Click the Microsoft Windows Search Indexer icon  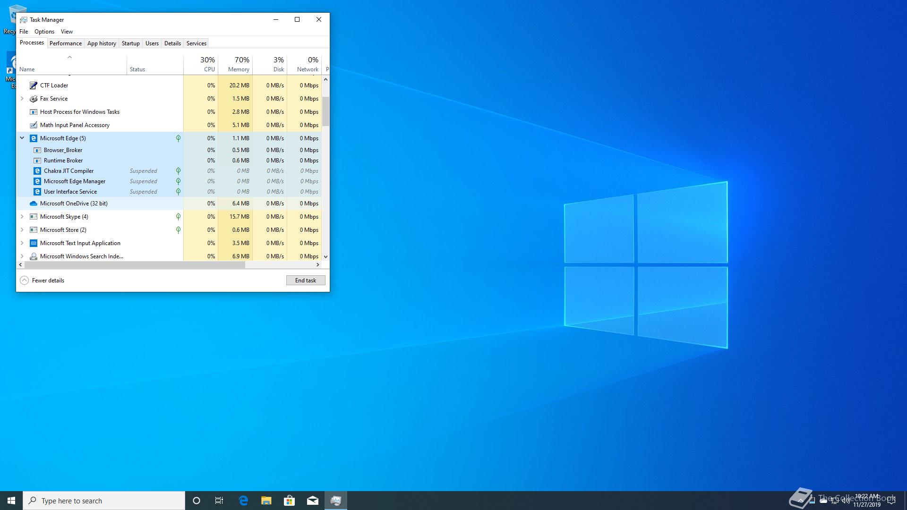(x=34, y=256)
